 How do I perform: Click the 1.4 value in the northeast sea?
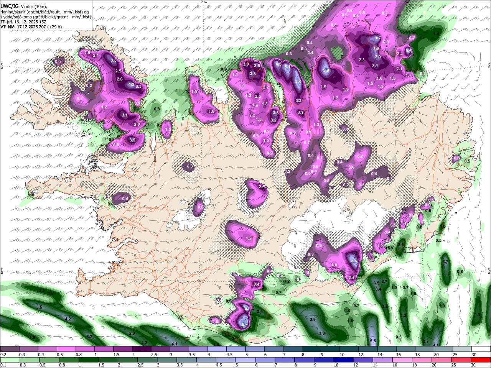436,34
